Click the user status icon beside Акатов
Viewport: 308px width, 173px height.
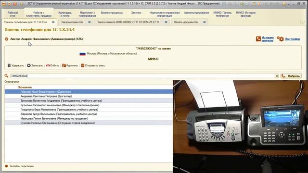pyautogui.click(x=6, y=39)
